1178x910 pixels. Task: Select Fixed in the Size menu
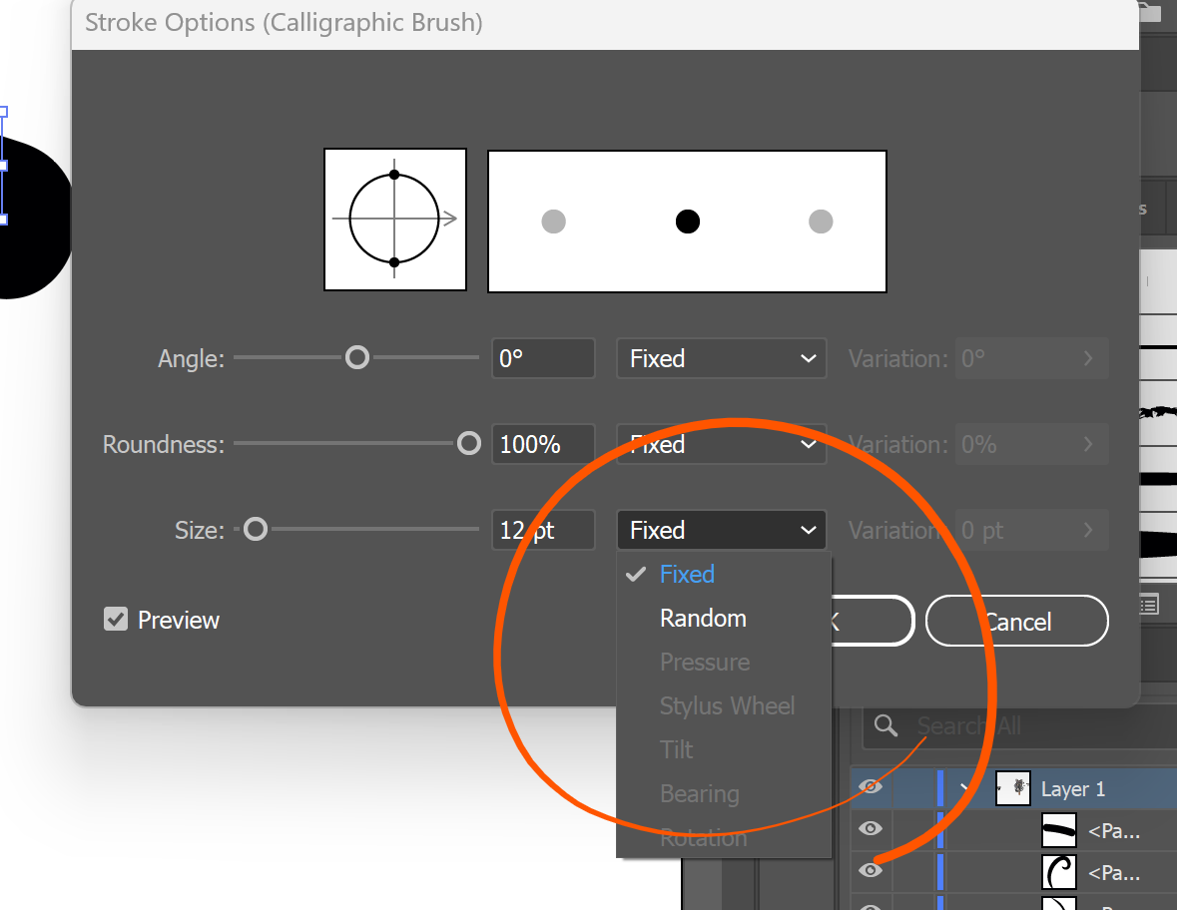[x=687, y=575]
